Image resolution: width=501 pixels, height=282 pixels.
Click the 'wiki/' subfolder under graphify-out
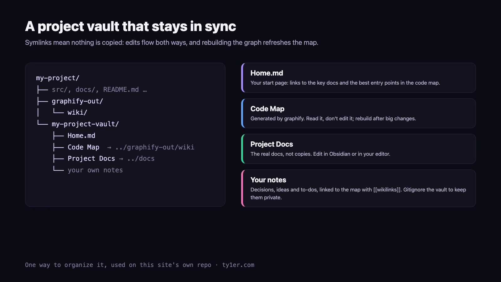[x=77, y=112]
